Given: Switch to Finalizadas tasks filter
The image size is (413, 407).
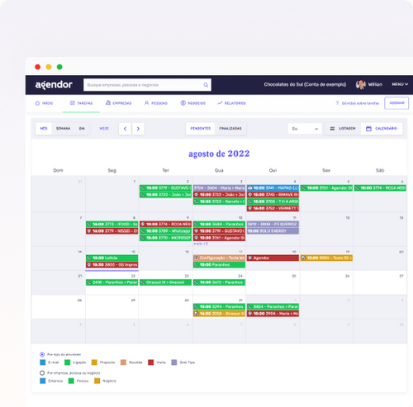Looking at the screenshot, I should click(x=230, y=129).
